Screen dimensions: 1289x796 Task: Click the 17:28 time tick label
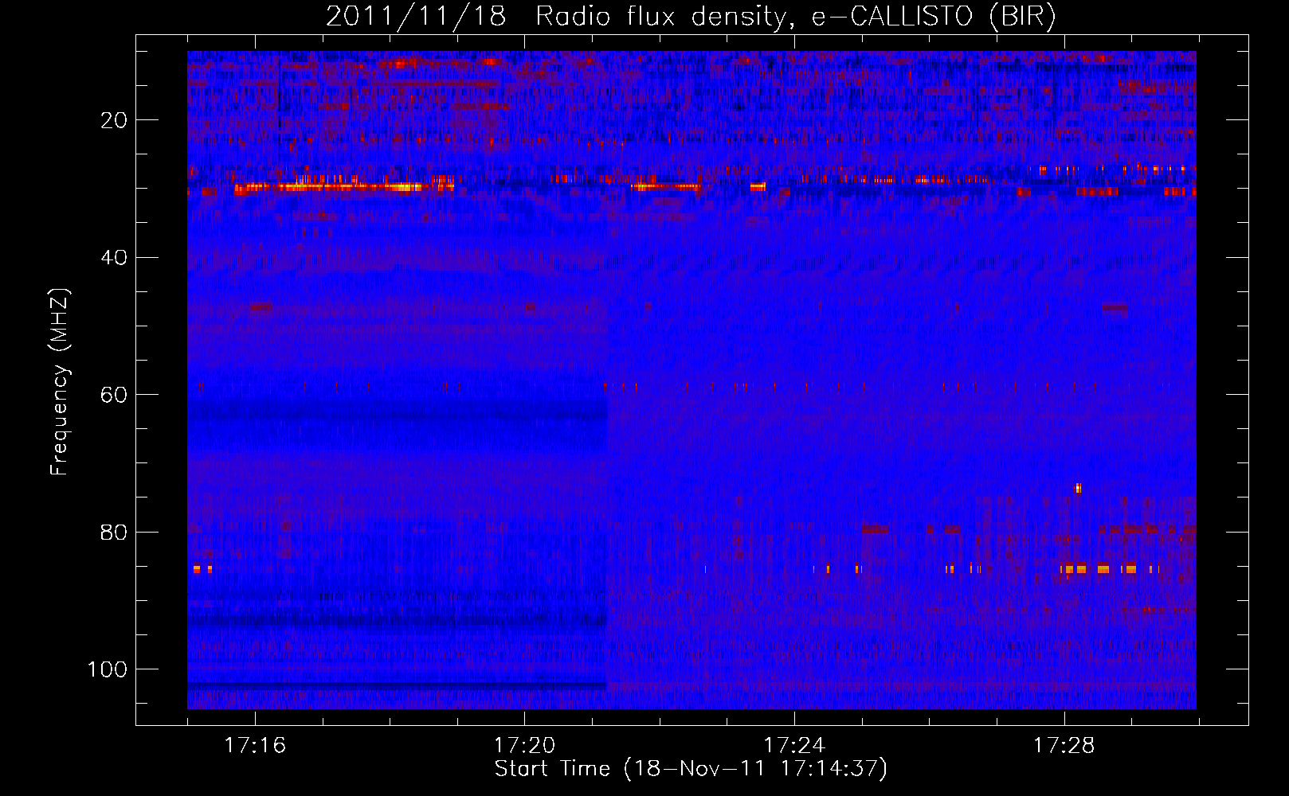pyautogui.click(x=1064, y=746)
